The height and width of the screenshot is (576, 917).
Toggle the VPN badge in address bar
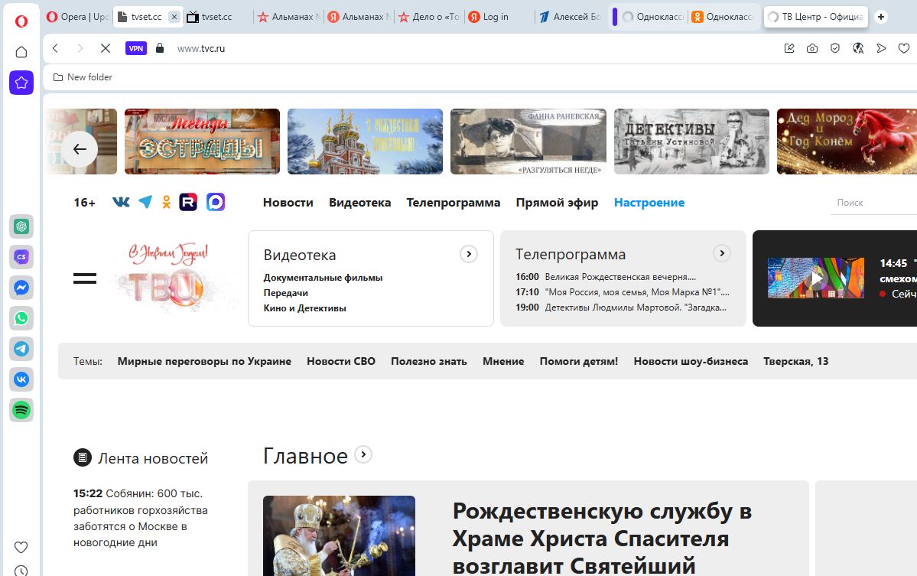point(136,48)
